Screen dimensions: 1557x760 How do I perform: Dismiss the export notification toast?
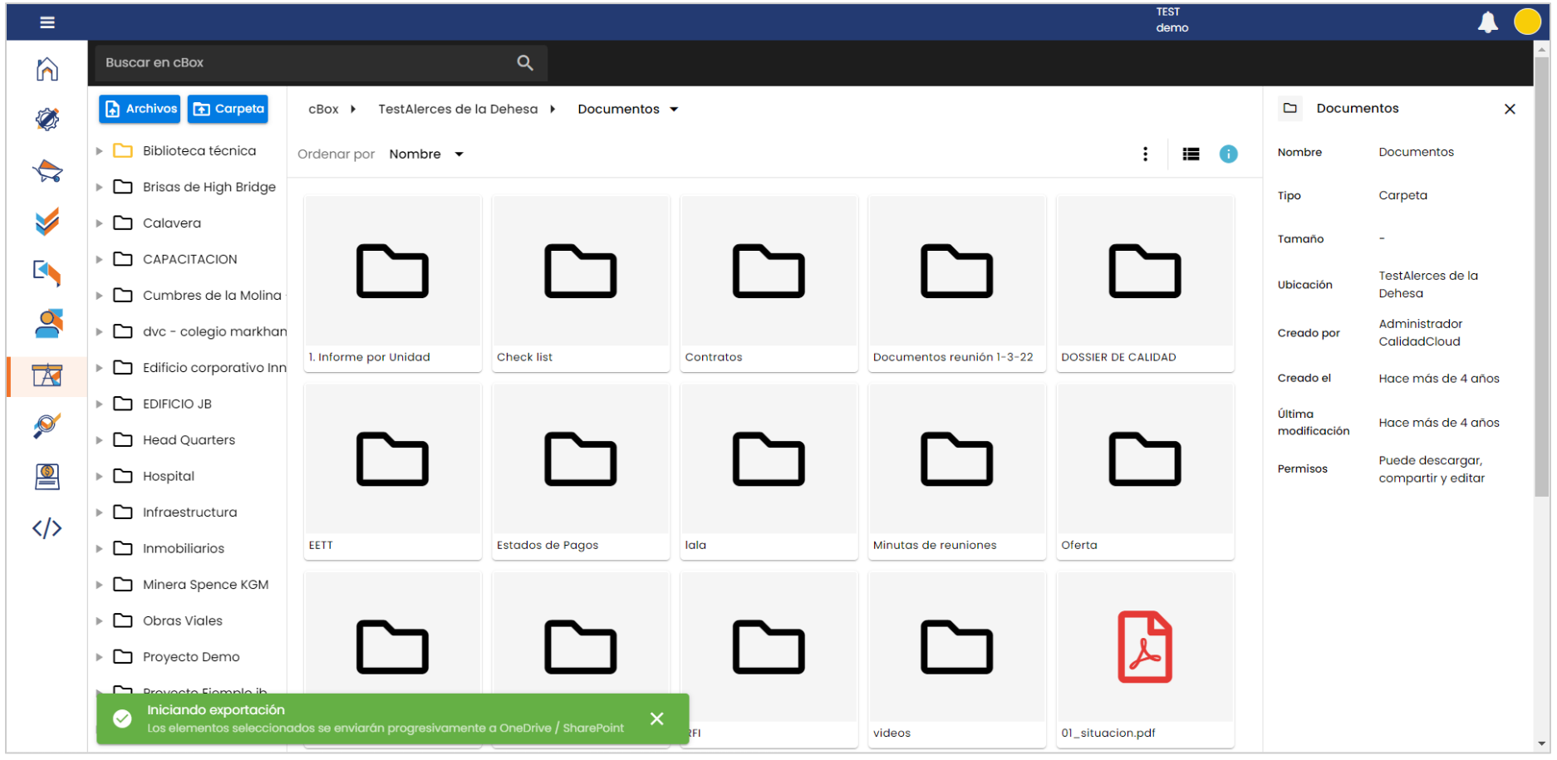point(656,718)
